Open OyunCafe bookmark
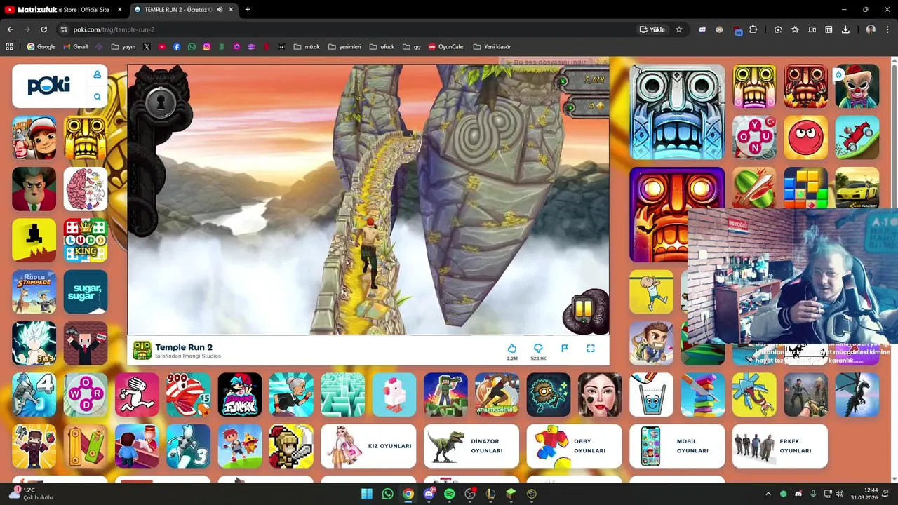 click(445, 47)
